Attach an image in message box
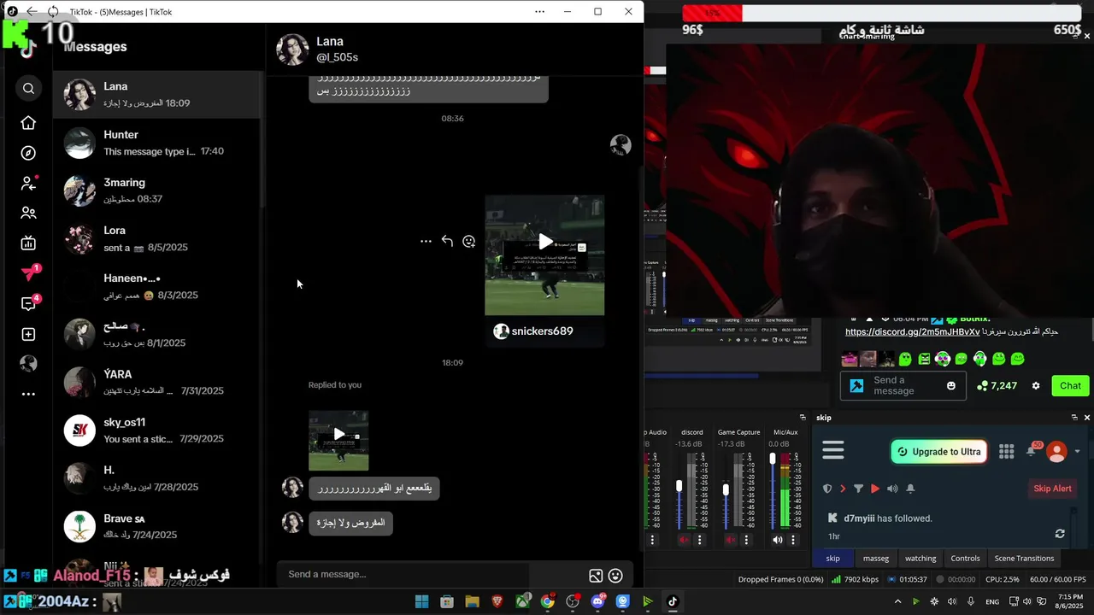The image size is (1094, 615). point(596,576)
